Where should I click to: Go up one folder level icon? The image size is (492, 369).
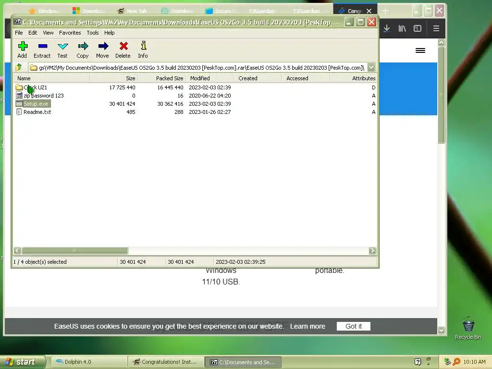pyautogui.click(x=19, y=67)
